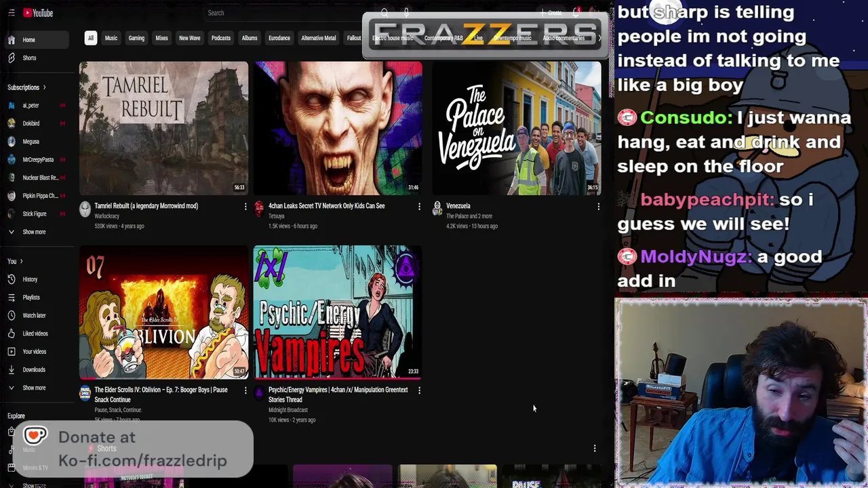868x488 pixels.
Task: Open the three-dot menu for Oblivion Ep. 7 video
Action: [x=245, y=390]
